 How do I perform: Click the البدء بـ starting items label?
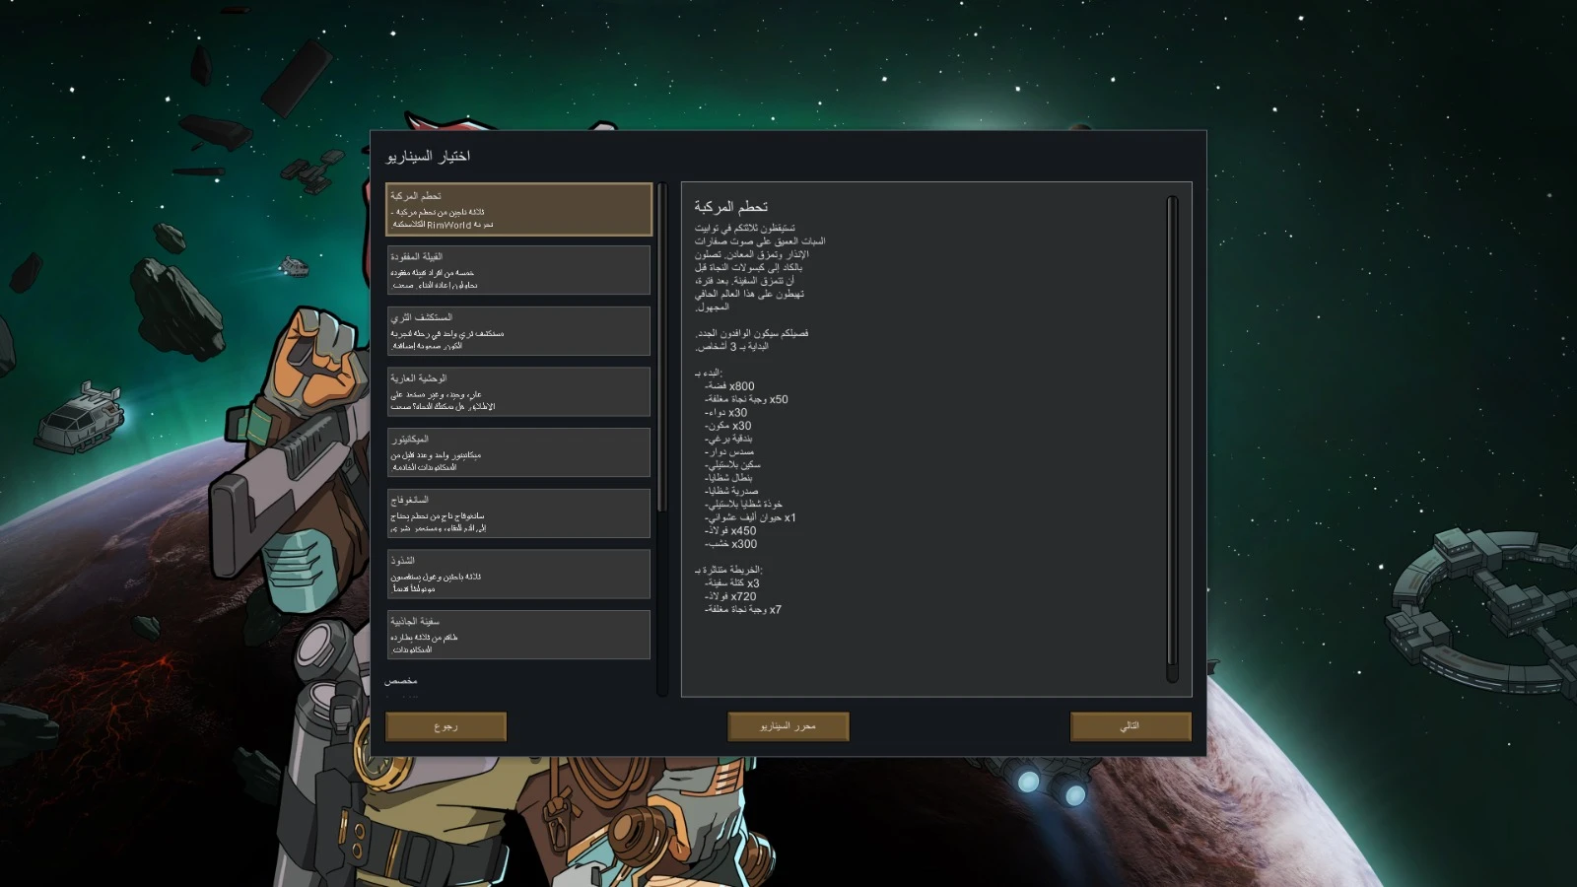[x=709, y=373]
